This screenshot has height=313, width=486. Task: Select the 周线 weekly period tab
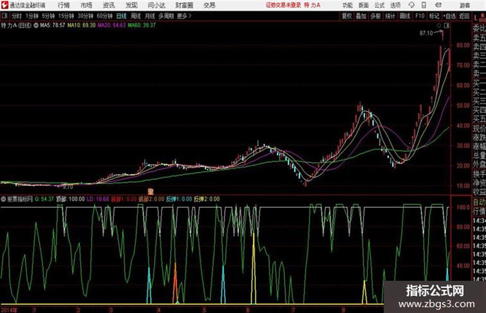(x=135, y=16)
